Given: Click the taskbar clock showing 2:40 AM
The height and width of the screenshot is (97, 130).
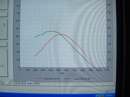Looking at the screenshot, I should tap(109, 96).
